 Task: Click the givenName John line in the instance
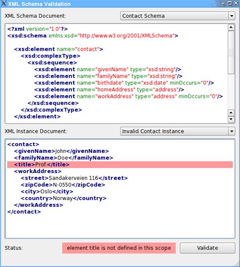pyautogui.click(x=61, y=151)
